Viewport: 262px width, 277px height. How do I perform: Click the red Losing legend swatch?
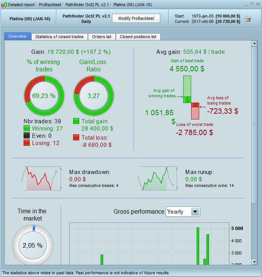tap(27, 143)
